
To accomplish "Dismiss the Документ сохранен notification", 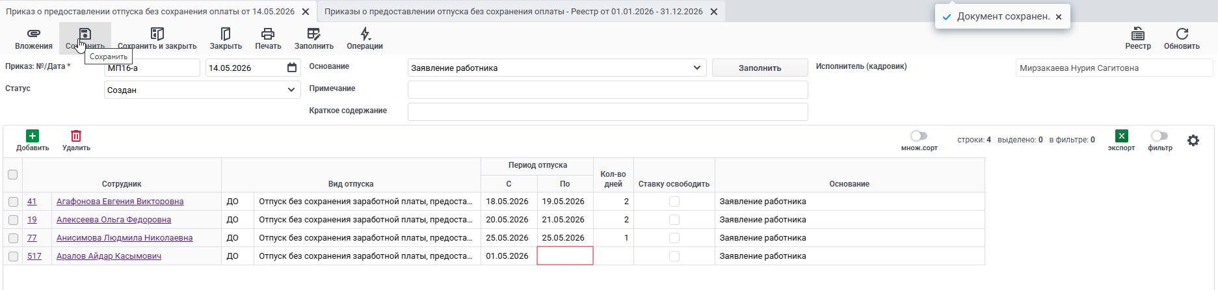I will click(1059, 17).
